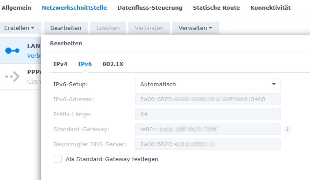This screenshot has height=180, width=310.
Task: Switch to the IPv4 tab
Action: pyautogui.click(x=60, y=64)
